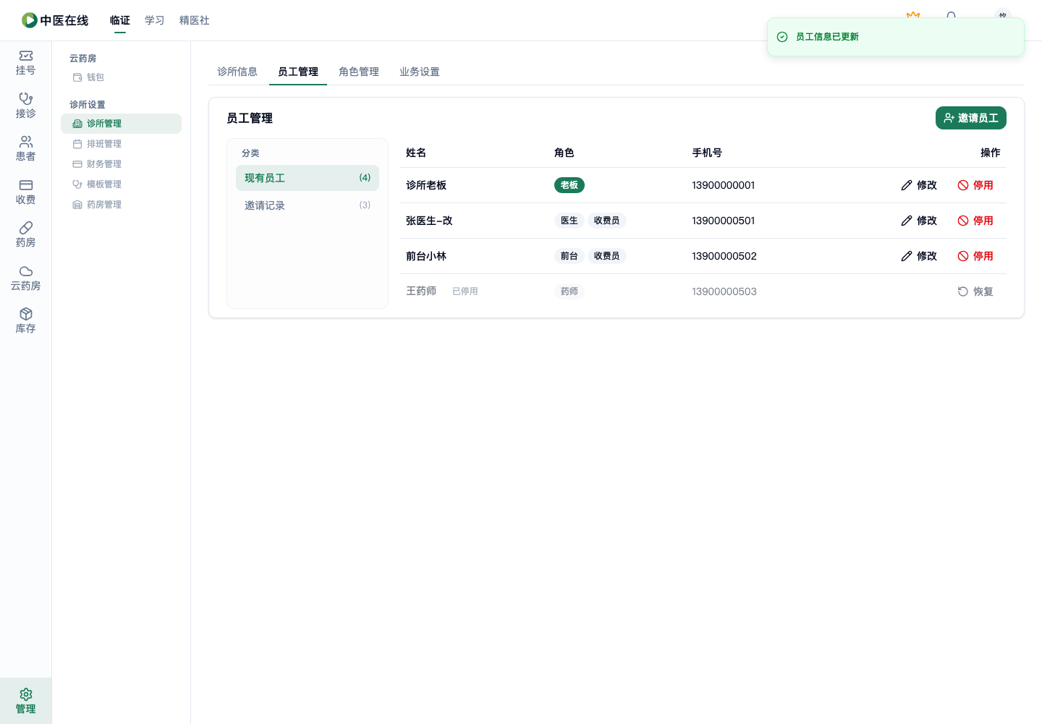Click the name 张医生-改
The image size is (1042, 724).
pyautogui.click(x=429, y=221)
